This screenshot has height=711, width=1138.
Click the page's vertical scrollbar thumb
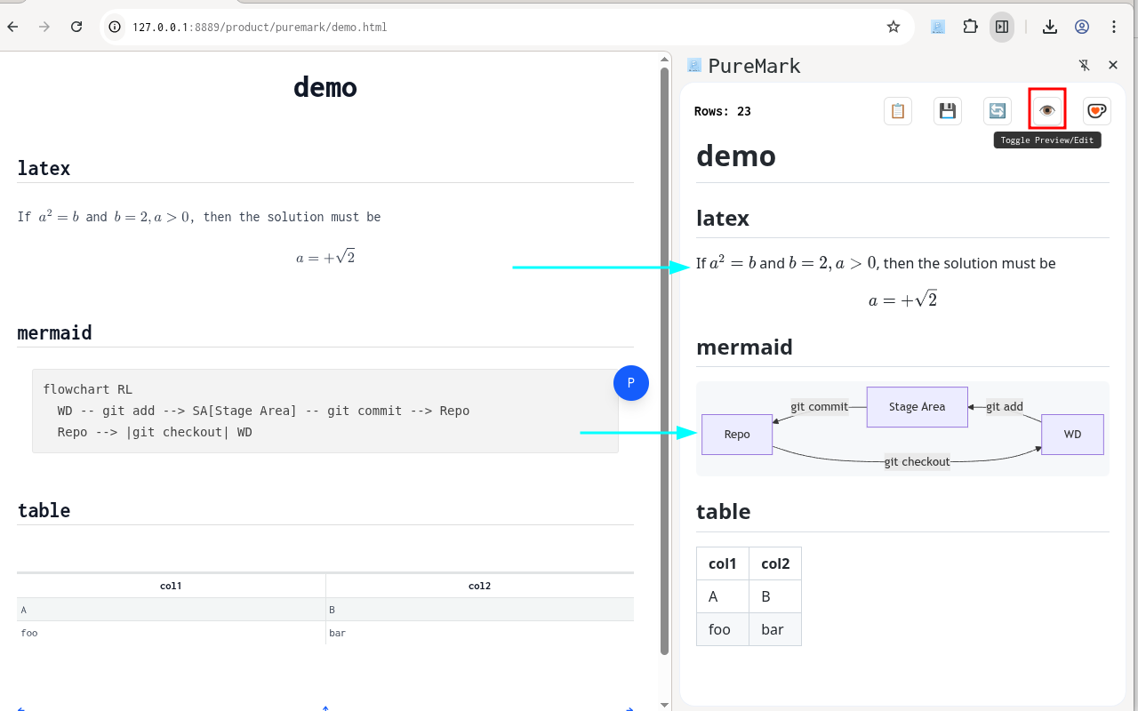click(x=664, y=360)
